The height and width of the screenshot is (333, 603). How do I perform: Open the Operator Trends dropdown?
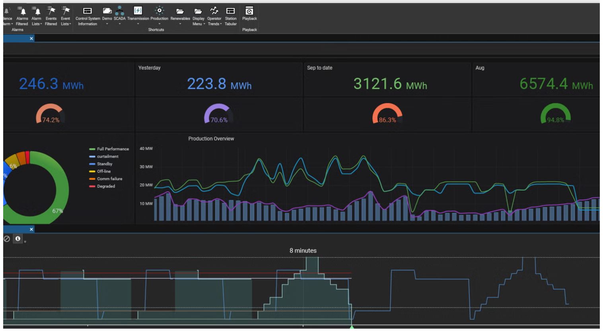(x=214, y=21)
